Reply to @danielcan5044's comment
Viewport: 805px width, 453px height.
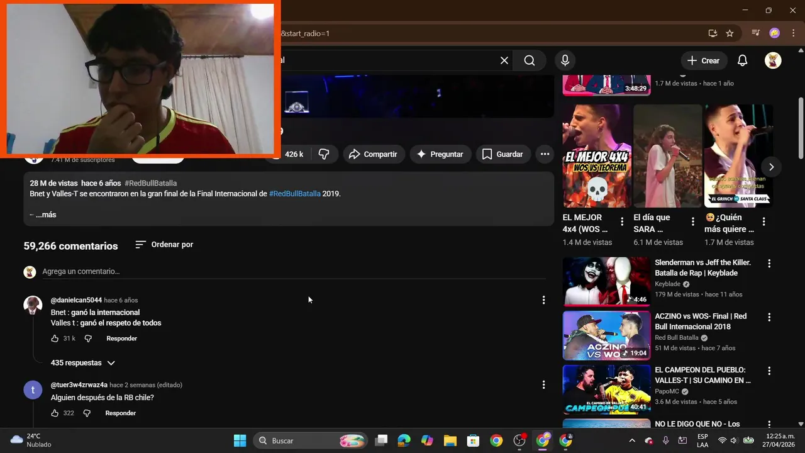[x=121, y=338]
